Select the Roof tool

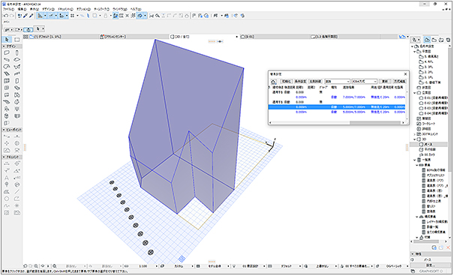(x=7, y=67)
